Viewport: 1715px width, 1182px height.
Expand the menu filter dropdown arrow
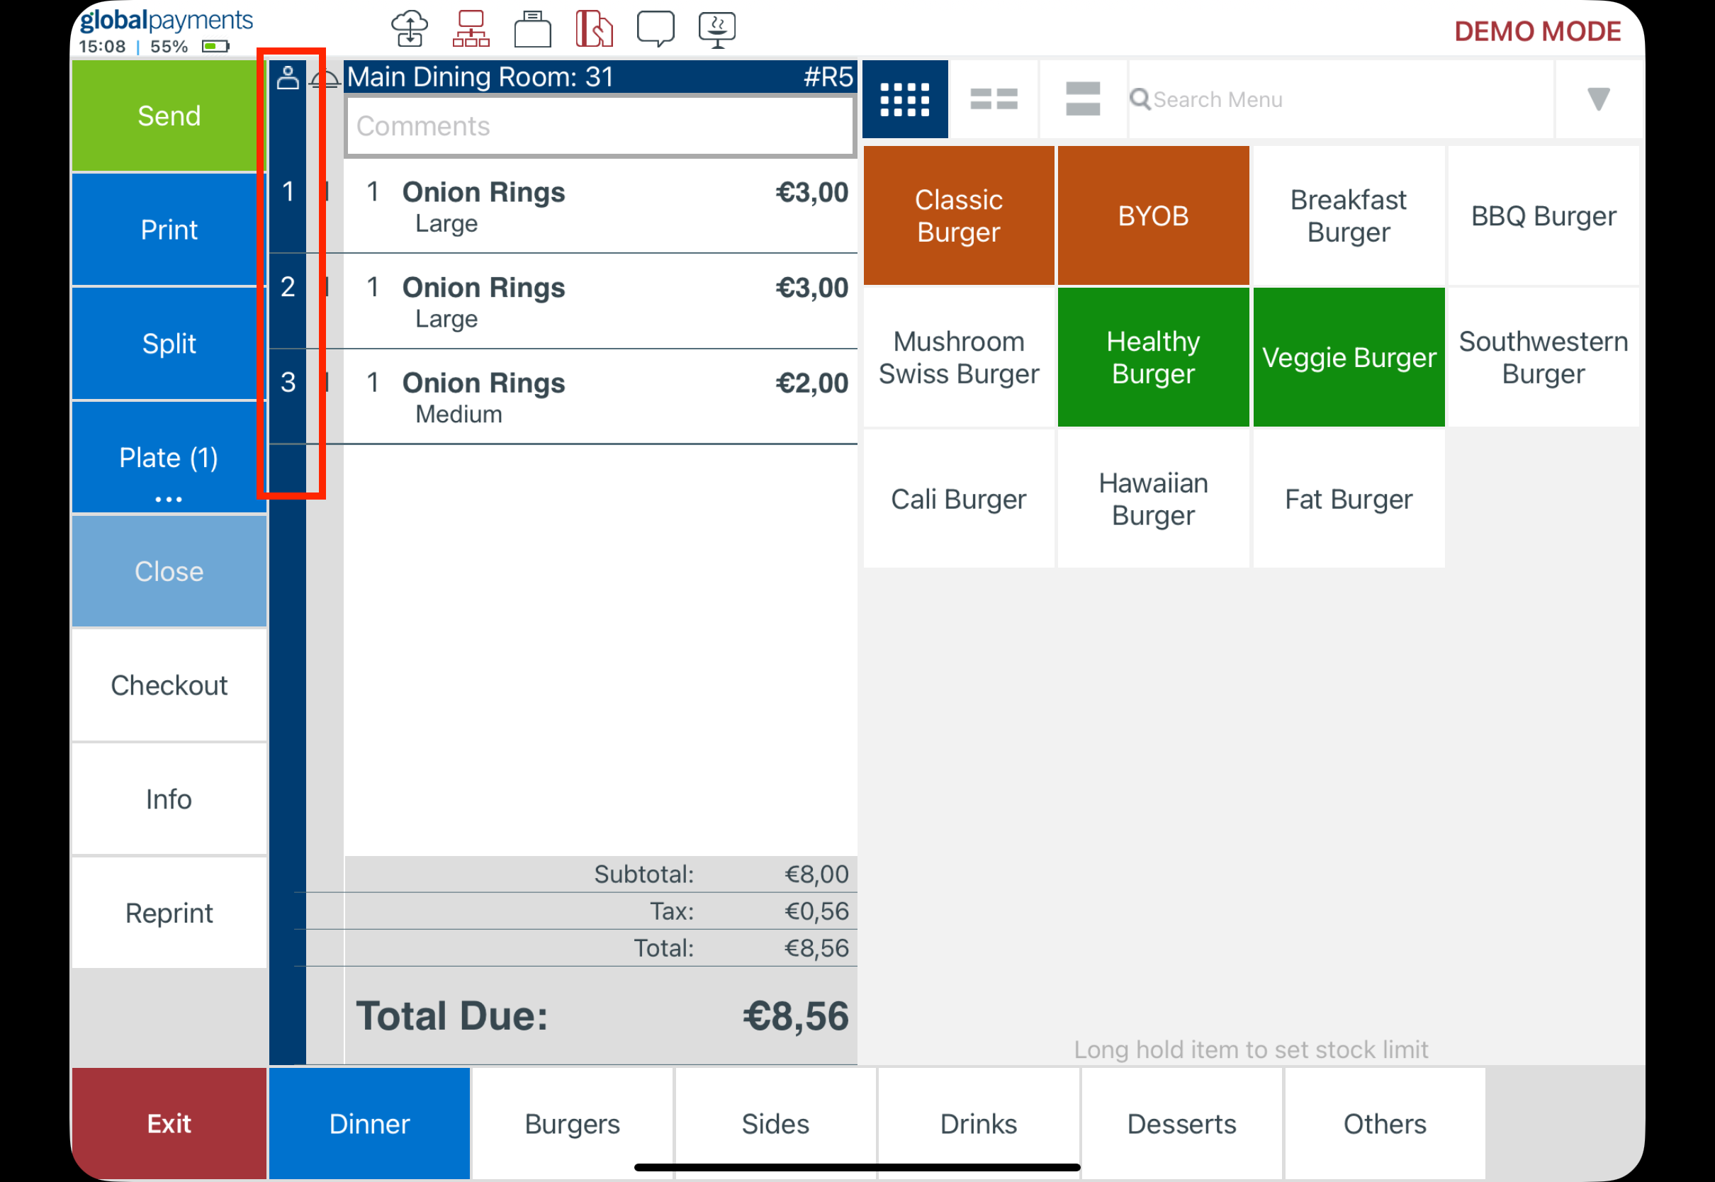click(1598, 99)
